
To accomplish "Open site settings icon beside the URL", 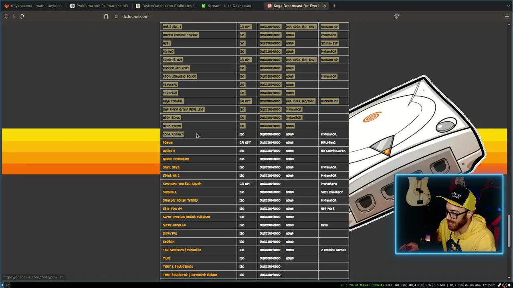I will 116,16.
